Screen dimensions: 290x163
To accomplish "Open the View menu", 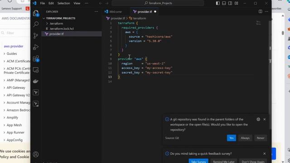I will point(77,3).
